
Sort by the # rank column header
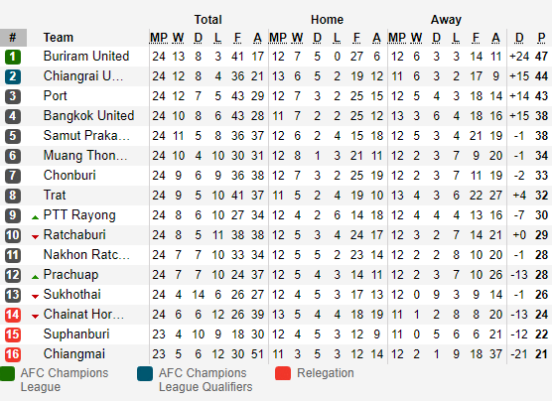13,38
